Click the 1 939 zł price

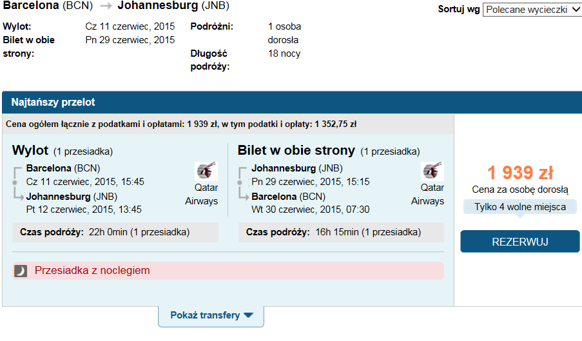[520, 173]
